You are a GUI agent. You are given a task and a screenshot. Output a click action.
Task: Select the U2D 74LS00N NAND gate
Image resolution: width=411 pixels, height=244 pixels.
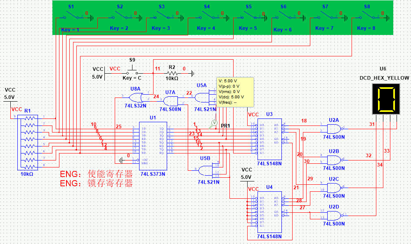point(335,216)
